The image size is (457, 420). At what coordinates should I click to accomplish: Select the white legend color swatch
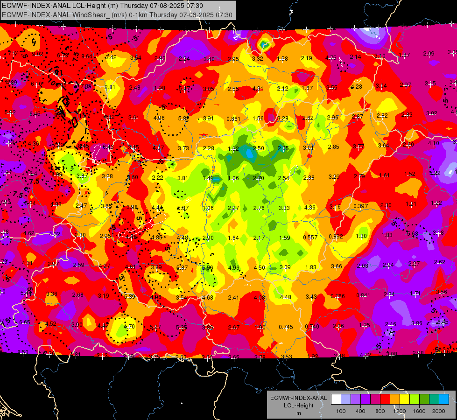pos(336,399)
